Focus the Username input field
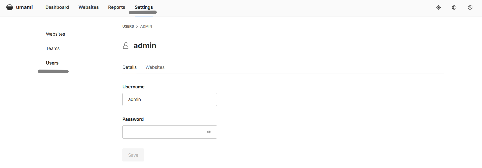 [170, 99]
